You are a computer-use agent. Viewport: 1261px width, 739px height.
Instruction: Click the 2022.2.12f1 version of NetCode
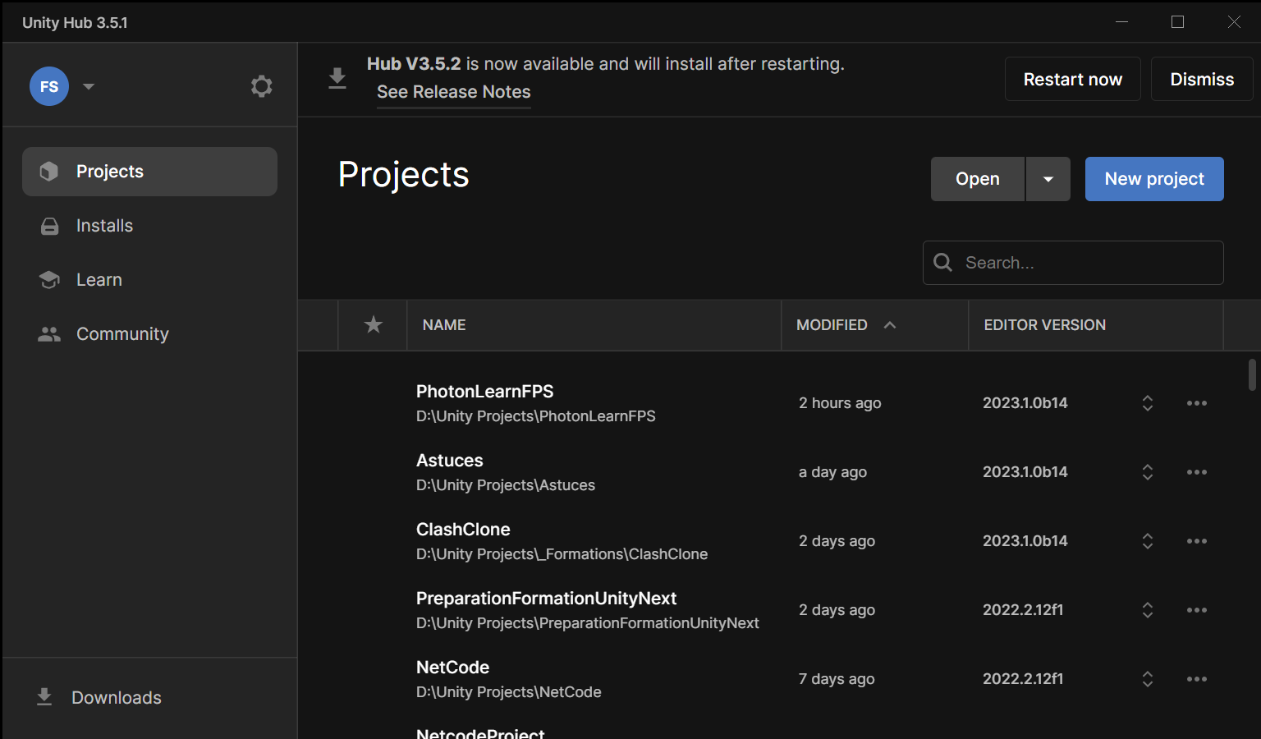pyautogui.click(x=1023, y=679)
